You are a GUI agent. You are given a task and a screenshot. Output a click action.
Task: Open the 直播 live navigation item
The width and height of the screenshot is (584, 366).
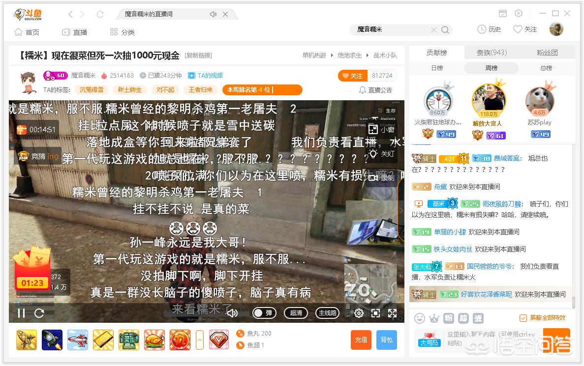pos(74,32)
